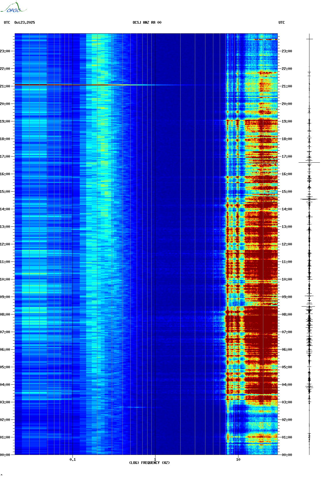Click the 10 Hz frequency tick label

point(238,459)
